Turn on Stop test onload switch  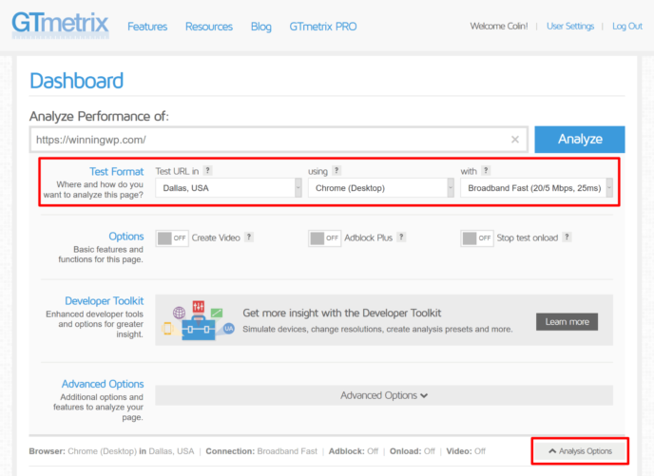pos(477,238)
